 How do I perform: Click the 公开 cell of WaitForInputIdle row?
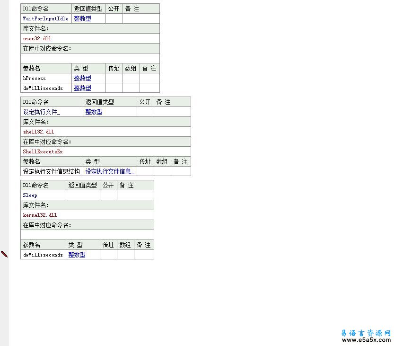[114, 18]
